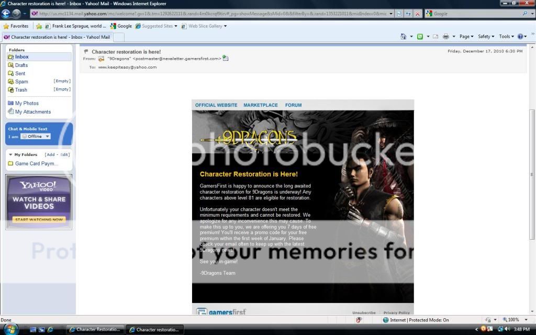Click the Show Desktop quick launch icon
Screen dimensions: 536x335
[x=33, y=330]
